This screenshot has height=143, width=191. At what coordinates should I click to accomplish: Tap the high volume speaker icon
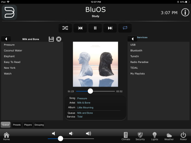click(89, 133)
